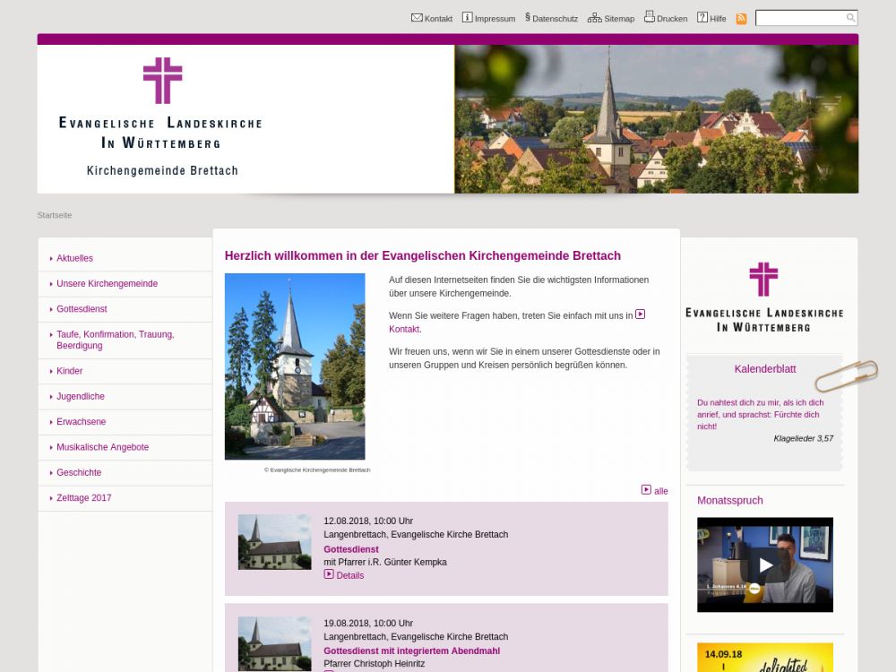Click the 'alle' link above events
Screen dimensions: 896x672
[x=660, y=491]
